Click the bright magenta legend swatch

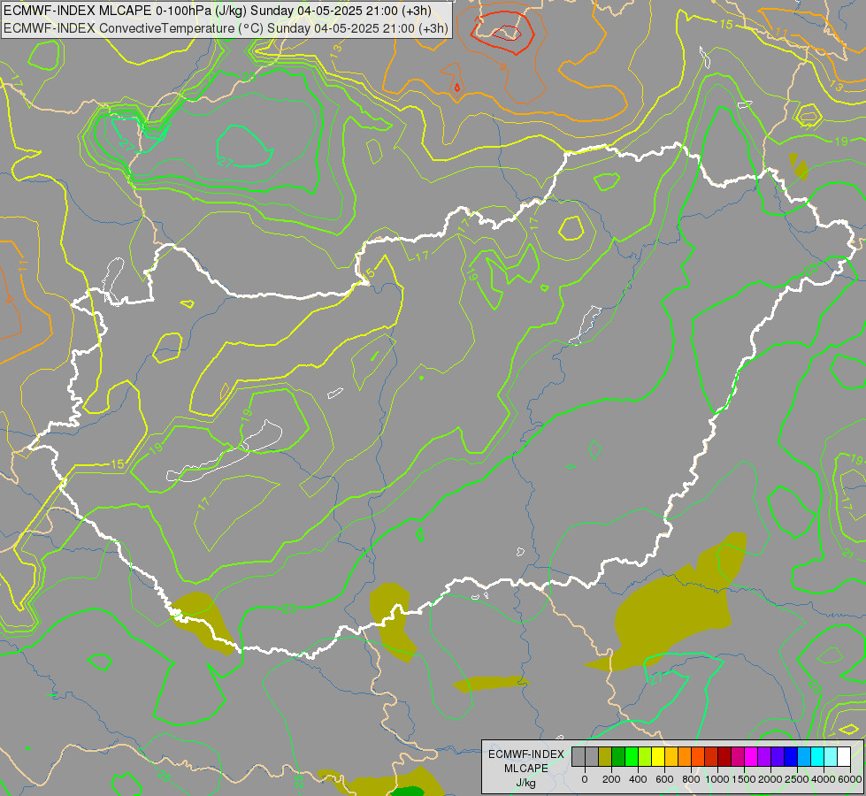(x=752, y=756)
